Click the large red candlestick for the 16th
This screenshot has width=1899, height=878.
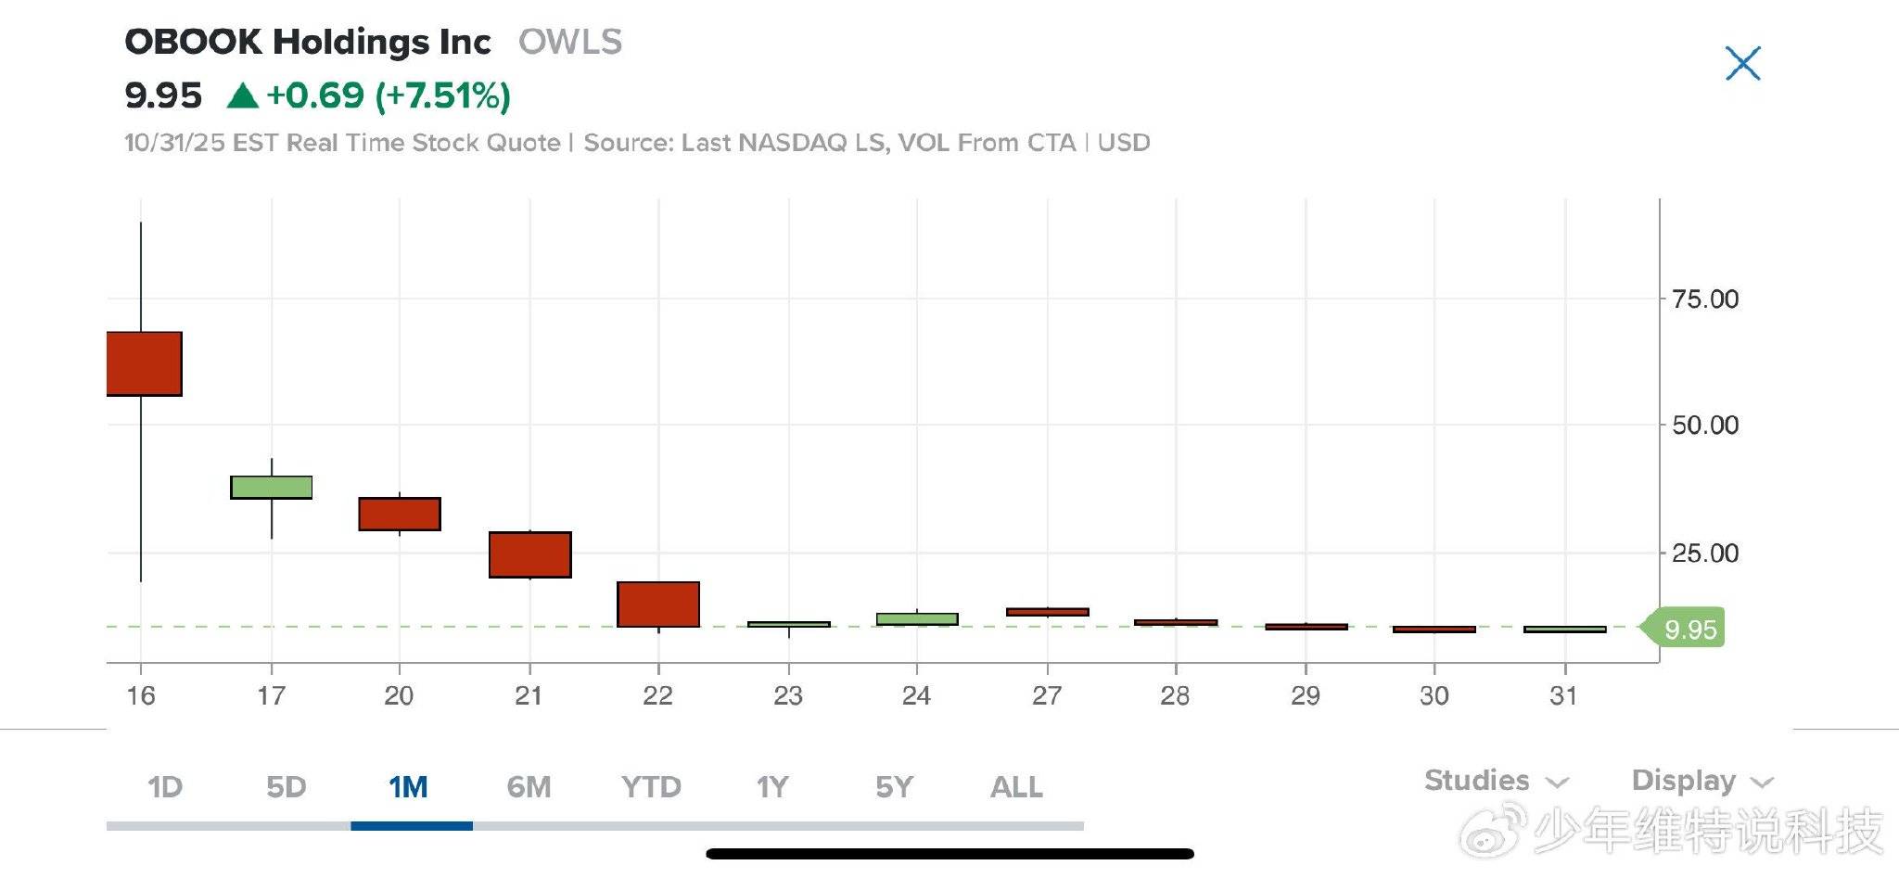(144, 363)
